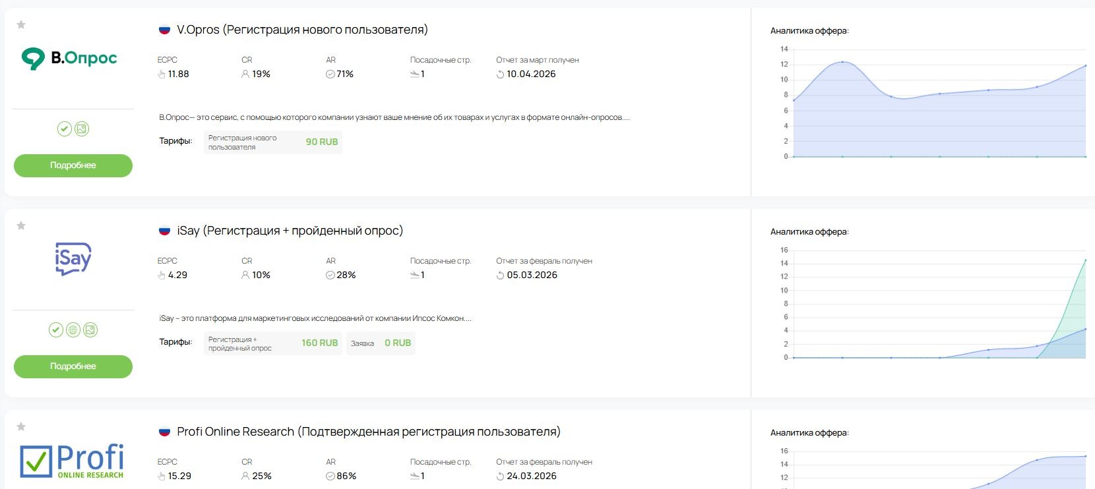Screen dimensions: 1095x489
Task: Click the V.Opros report refresh icon
Action: click(500, 74)
